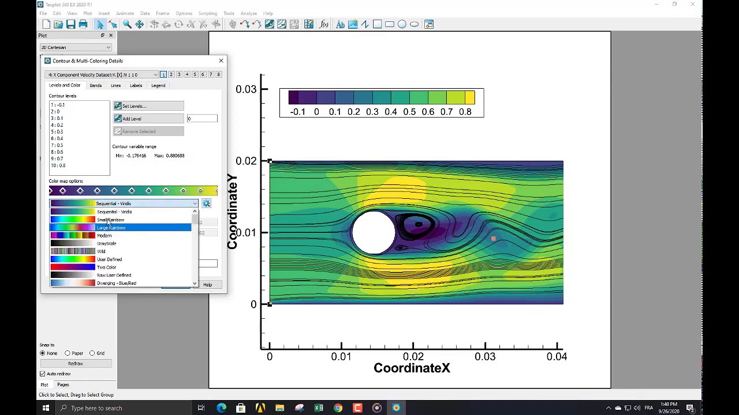This screenshot has height=415, width=739.
Task: Click the New Layout toolbar icon
Action: [x=46, y=24]
